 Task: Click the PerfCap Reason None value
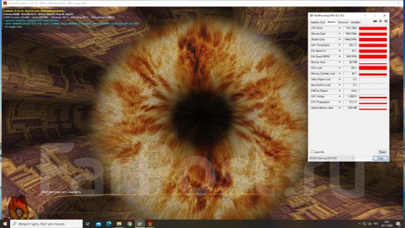coord(350,91)
